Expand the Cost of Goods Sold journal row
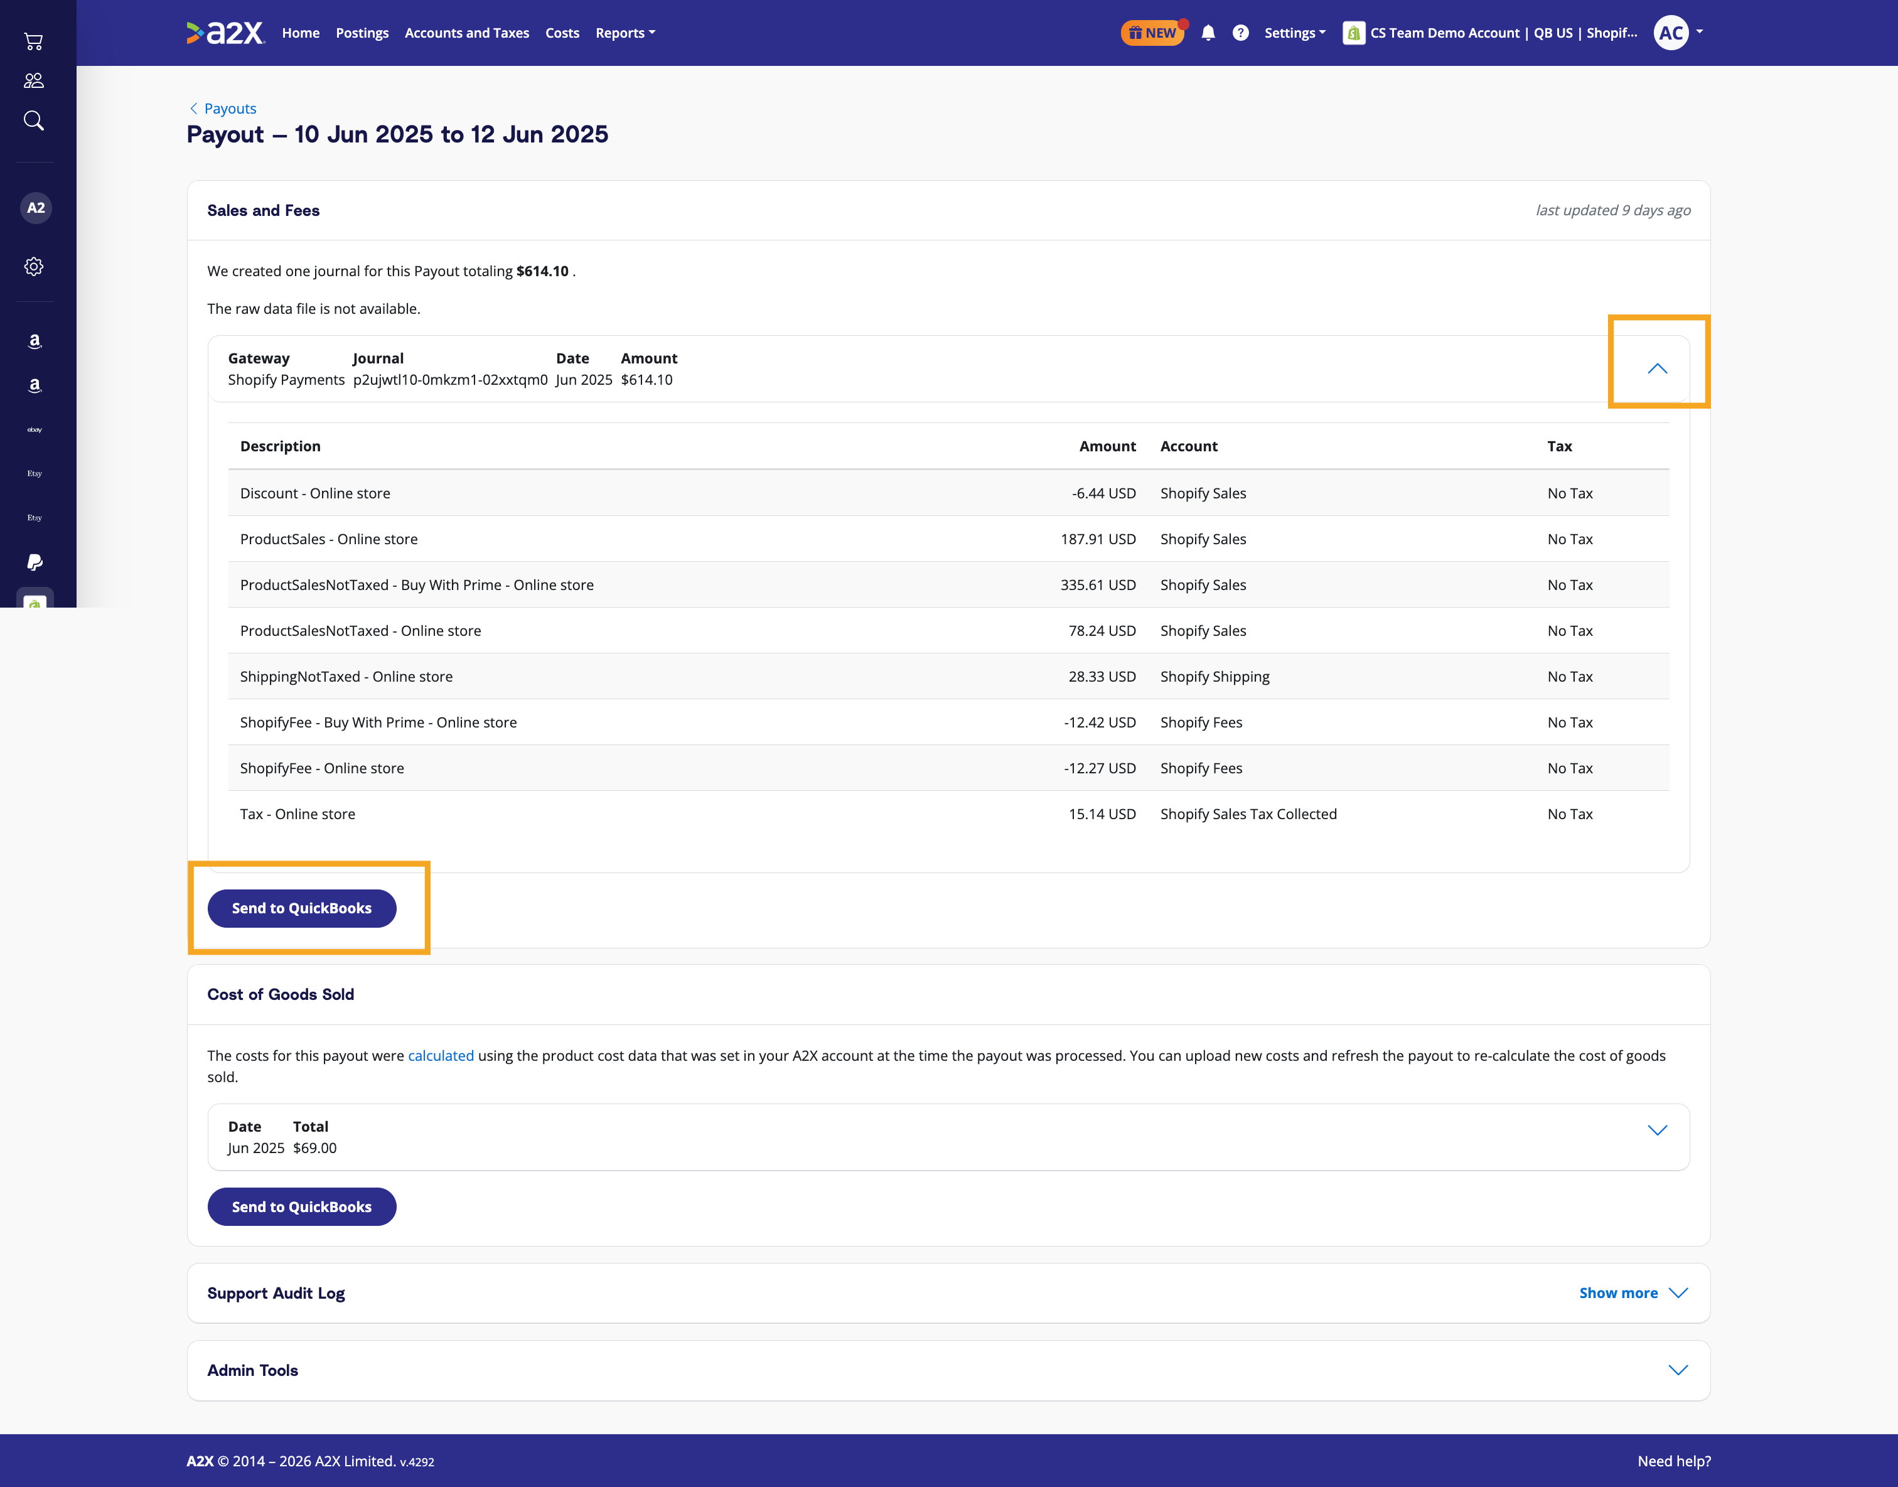This screenshot has width=1898, height=1487. [x=1658, y=1130]
